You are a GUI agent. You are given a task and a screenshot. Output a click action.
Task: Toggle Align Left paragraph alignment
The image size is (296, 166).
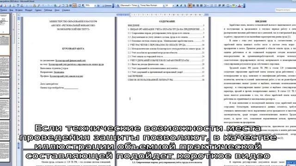(190, 6)
